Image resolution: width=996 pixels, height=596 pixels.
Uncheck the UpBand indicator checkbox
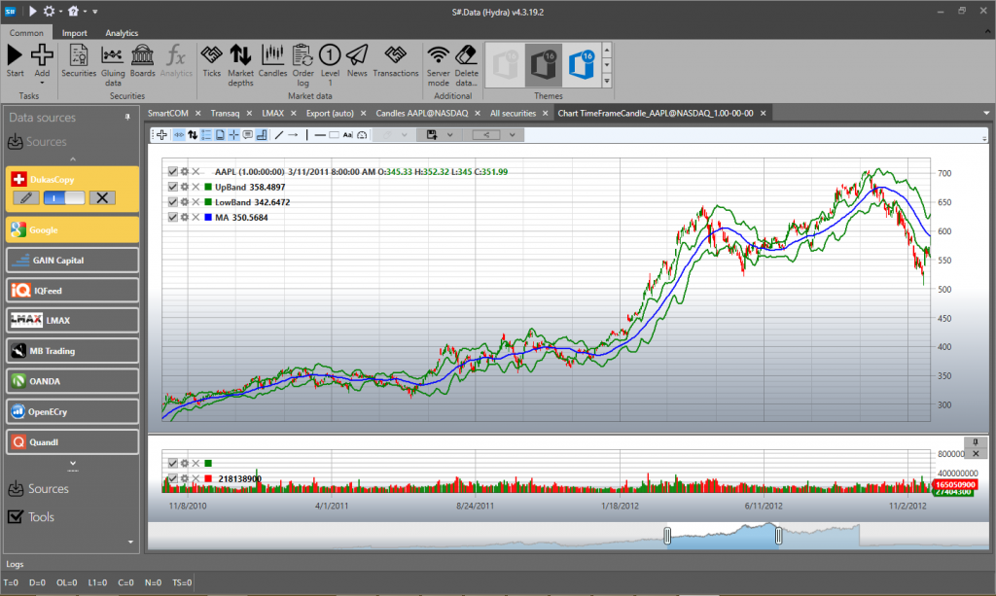pyautogui.click(x=173, y=187)
